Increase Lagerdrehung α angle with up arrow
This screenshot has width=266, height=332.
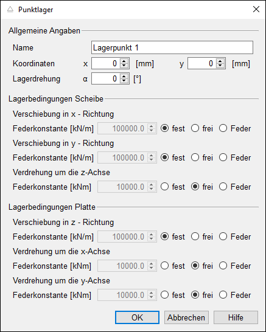point(124,77)
